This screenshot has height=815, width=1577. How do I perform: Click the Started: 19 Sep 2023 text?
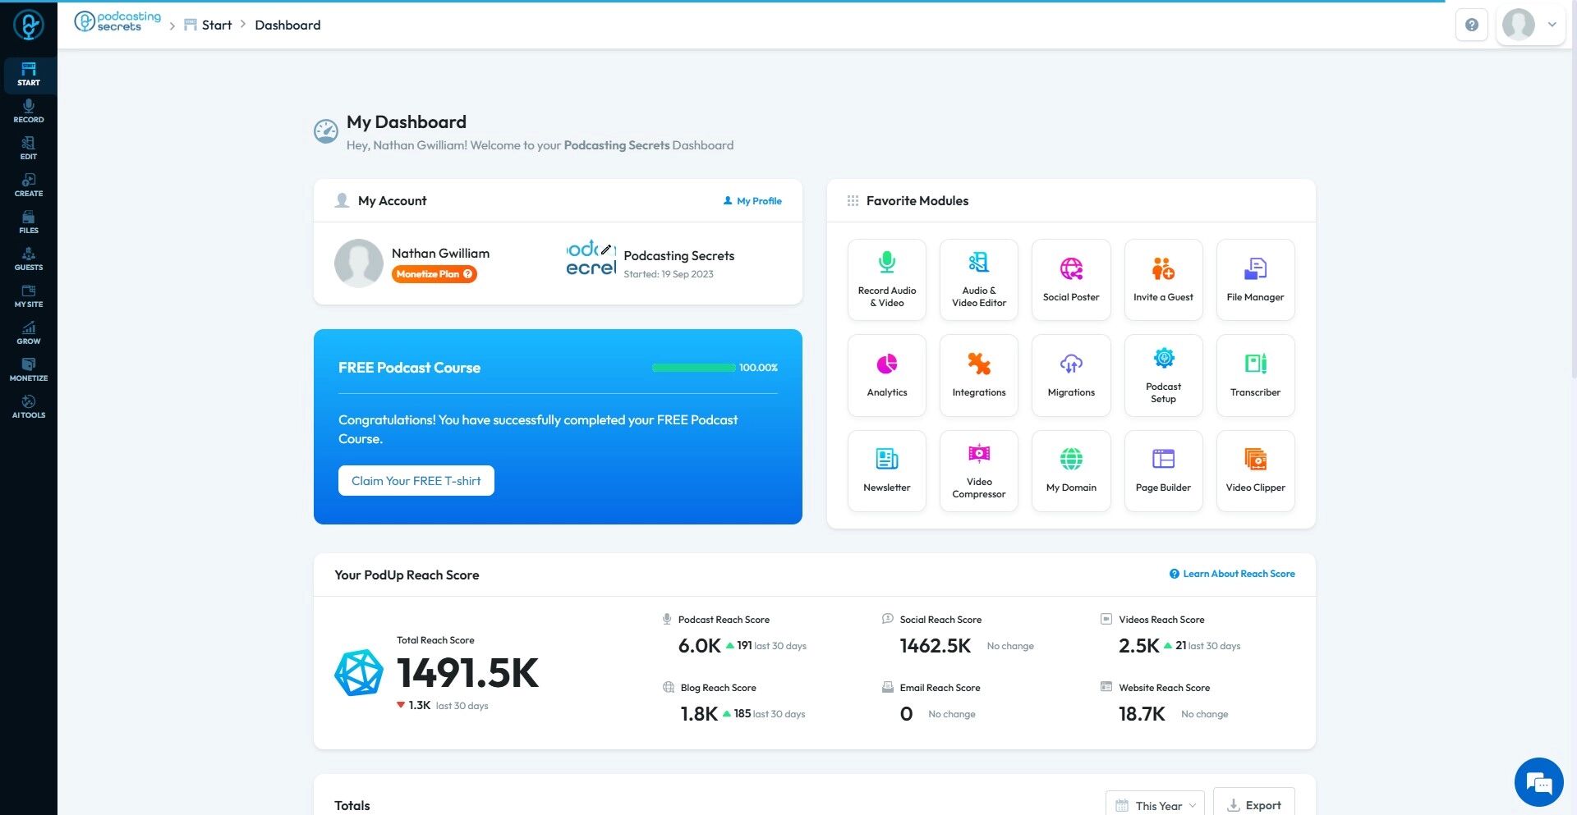pyautogui.click(x=669, y=274)
